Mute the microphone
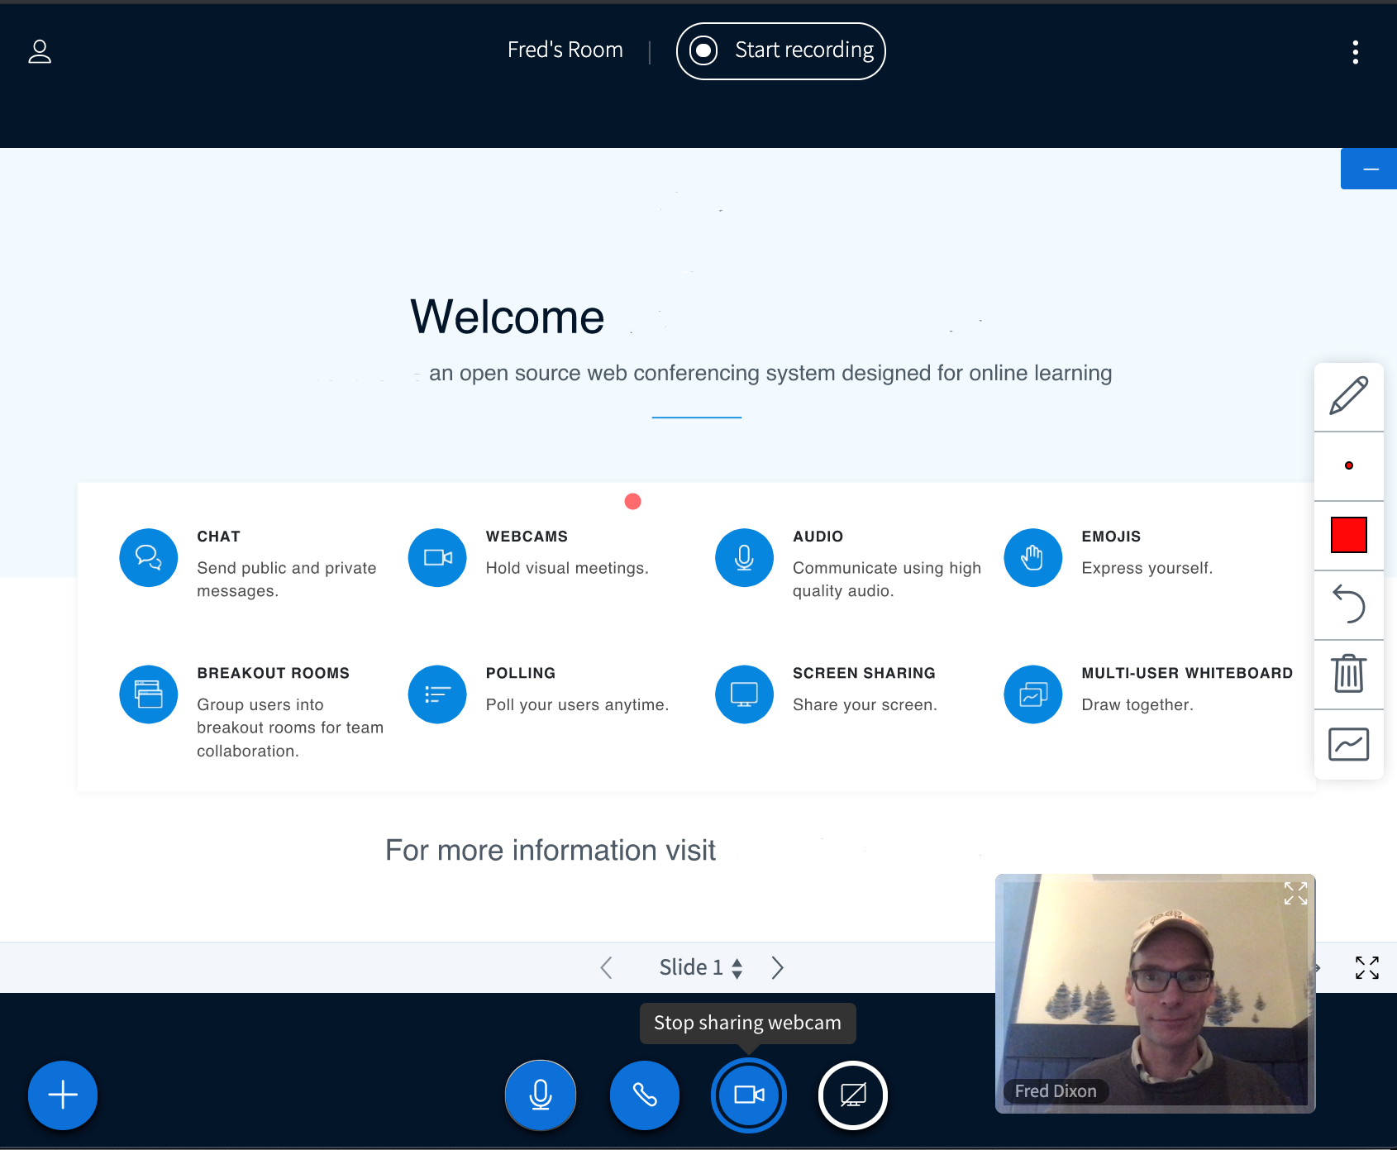Image resolution: width=1397 pixels, height=1150 pixels. [541, 1095]
